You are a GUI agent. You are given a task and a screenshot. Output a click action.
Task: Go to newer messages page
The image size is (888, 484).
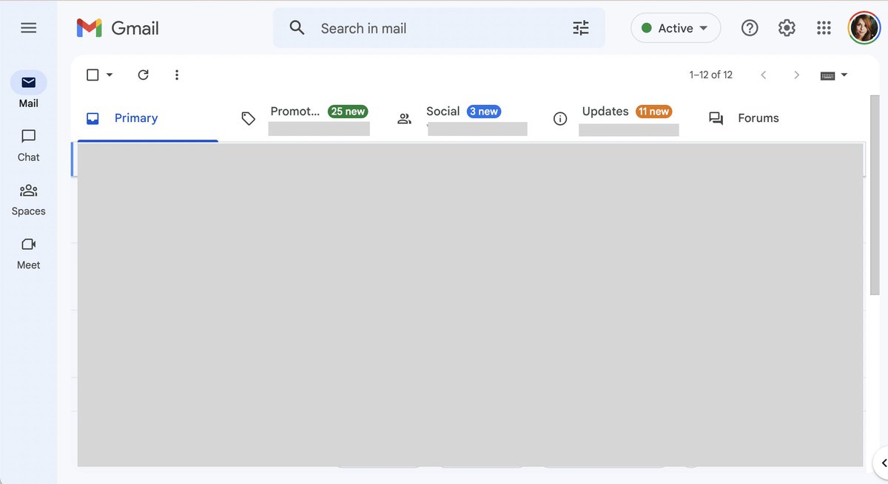764,75
